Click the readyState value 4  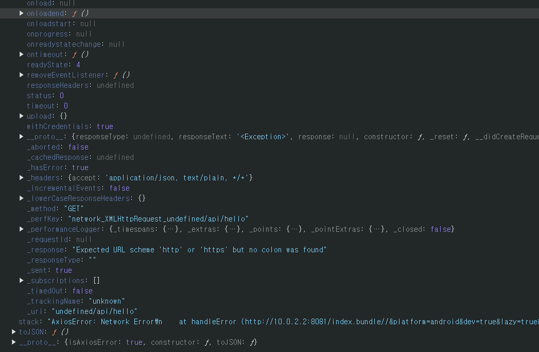click(78, 65)
